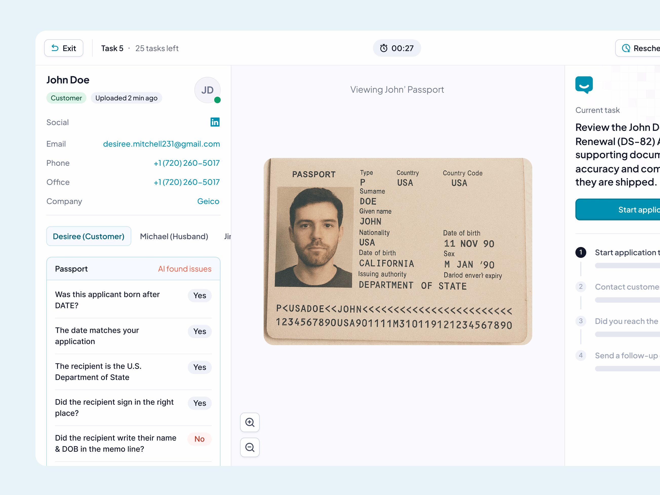Viewport: 660px width, 495px height.
Task: Click the Passport section header
Action: pyautogui.click(x=133, y=269)
